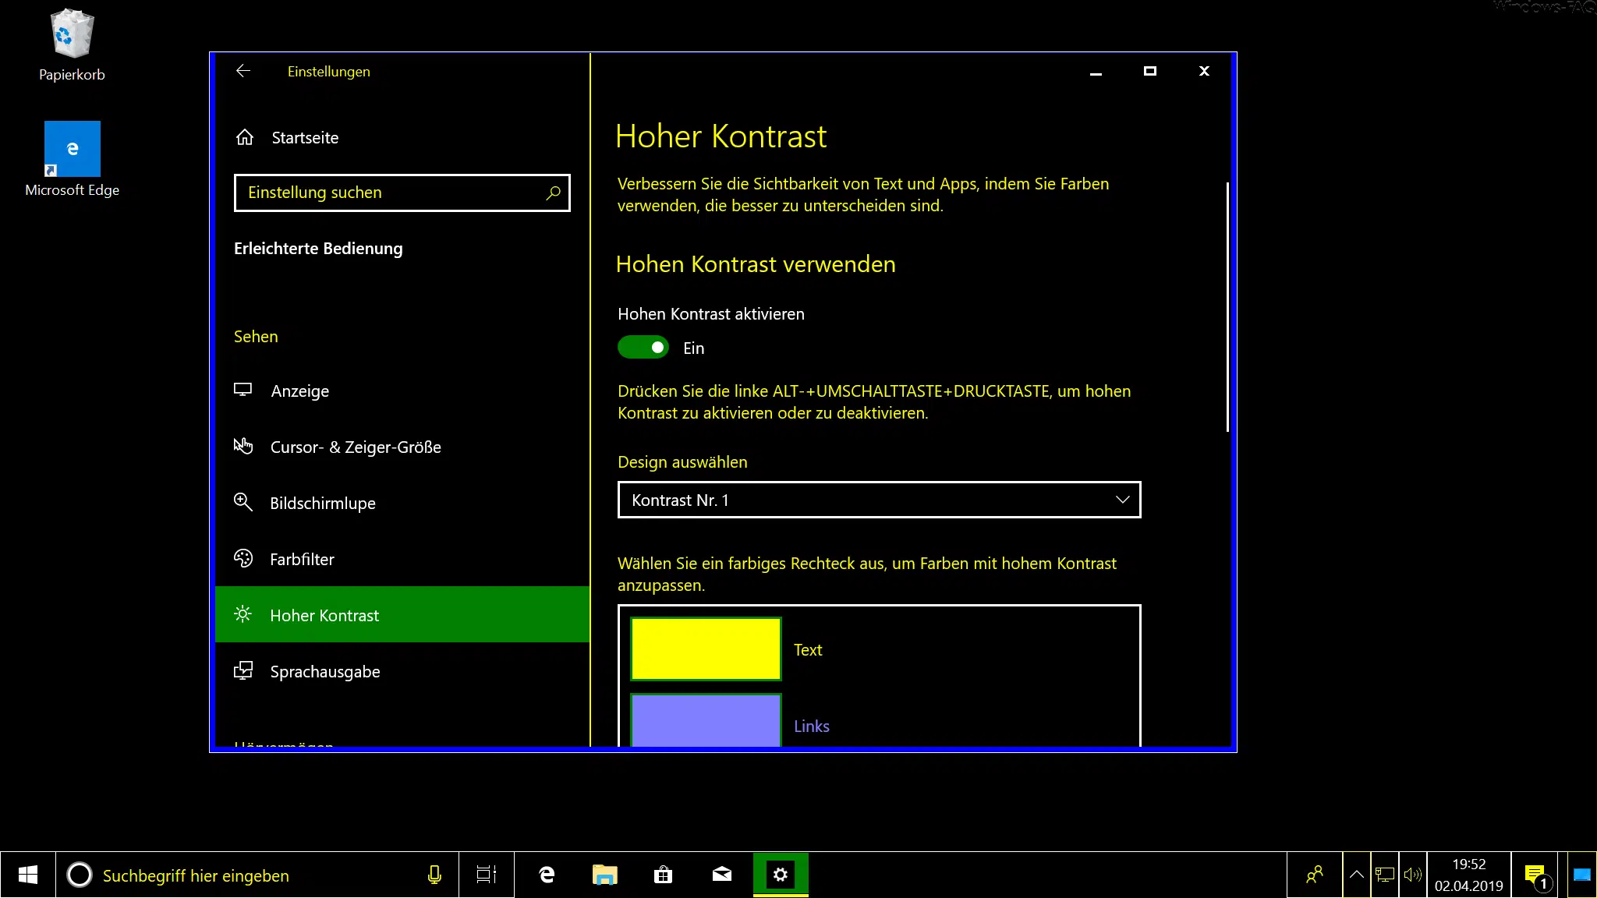
Task: Turn off Hohen Kontrast aktivieren
Action: tap(643, 347)
